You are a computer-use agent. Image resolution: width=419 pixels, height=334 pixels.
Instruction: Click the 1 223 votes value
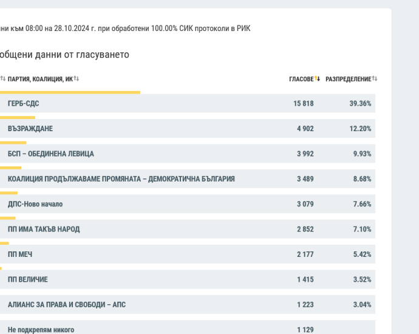(305, 304)
